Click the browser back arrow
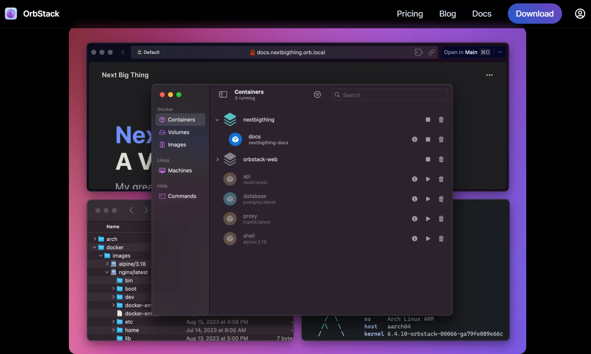 coord(123,52)
